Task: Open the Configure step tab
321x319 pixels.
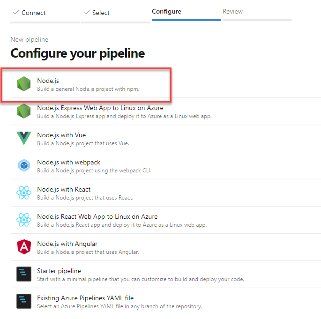Action: [x=166, y=12]
